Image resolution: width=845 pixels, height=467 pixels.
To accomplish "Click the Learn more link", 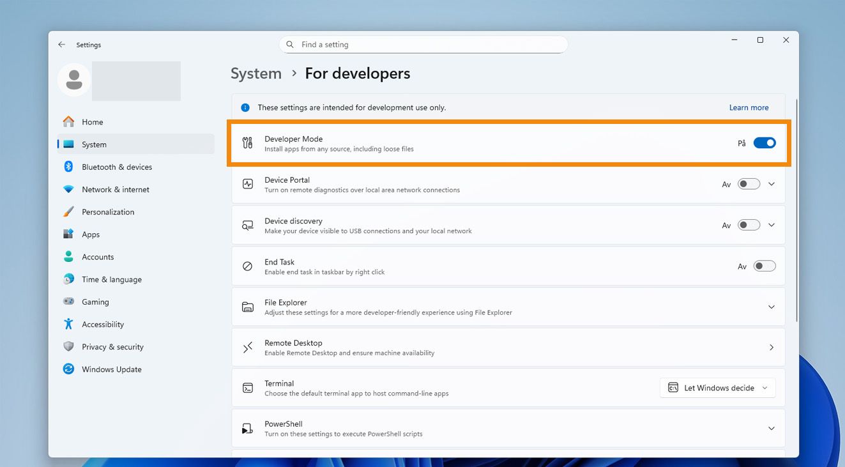I will tap(749, 107).
